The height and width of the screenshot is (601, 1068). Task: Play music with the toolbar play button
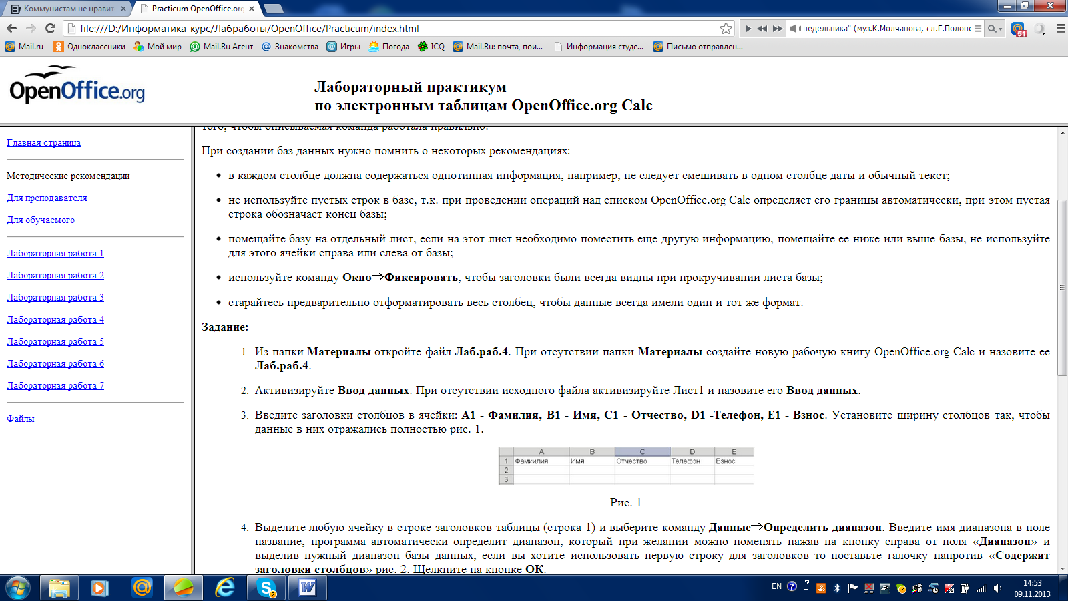(x=748, y=29)
